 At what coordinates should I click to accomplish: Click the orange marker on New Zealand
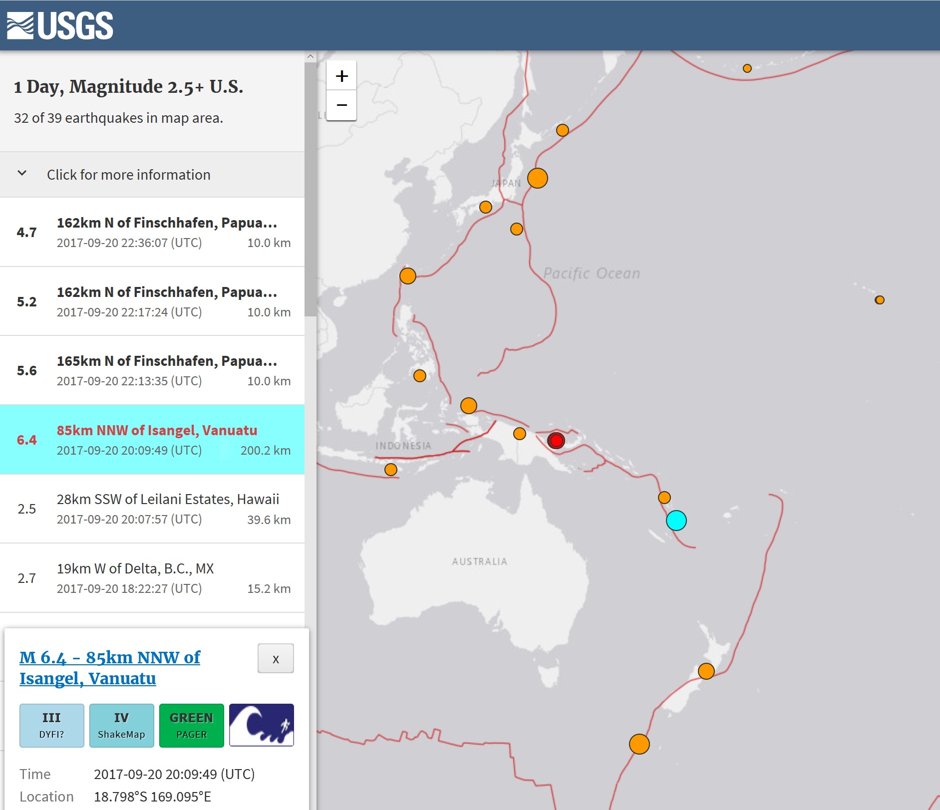point(706,671)
